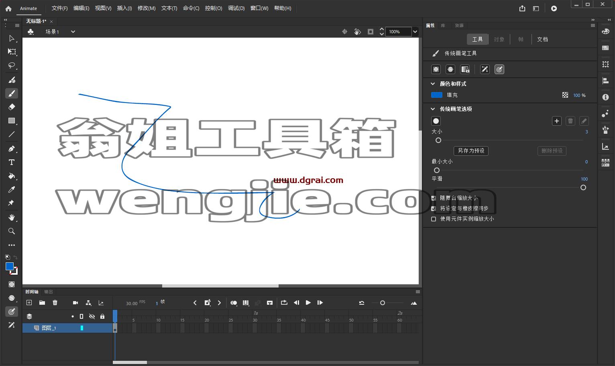Toggle the lock fill option in the properties panel
The width and height of the screenshot is (615, 366).
click(465, 69)
